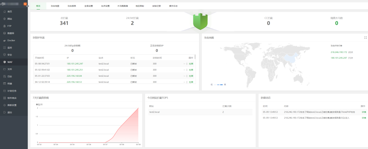
Task: Switch to the 全局设置 tab
Action: click(x=89, y=6)
